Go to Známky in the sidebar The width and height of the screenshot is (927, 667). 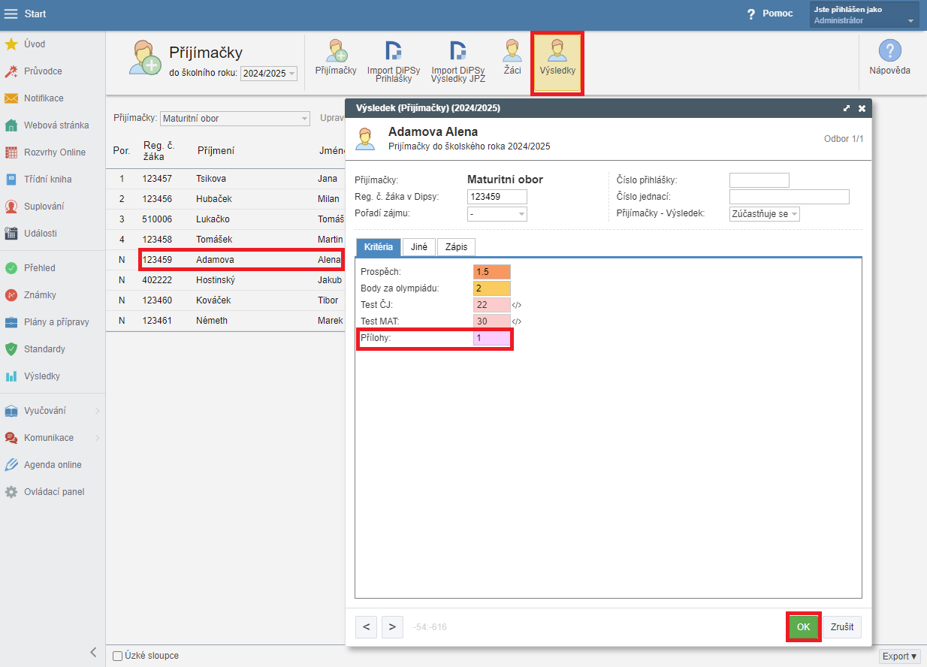(x=40, y=295)
